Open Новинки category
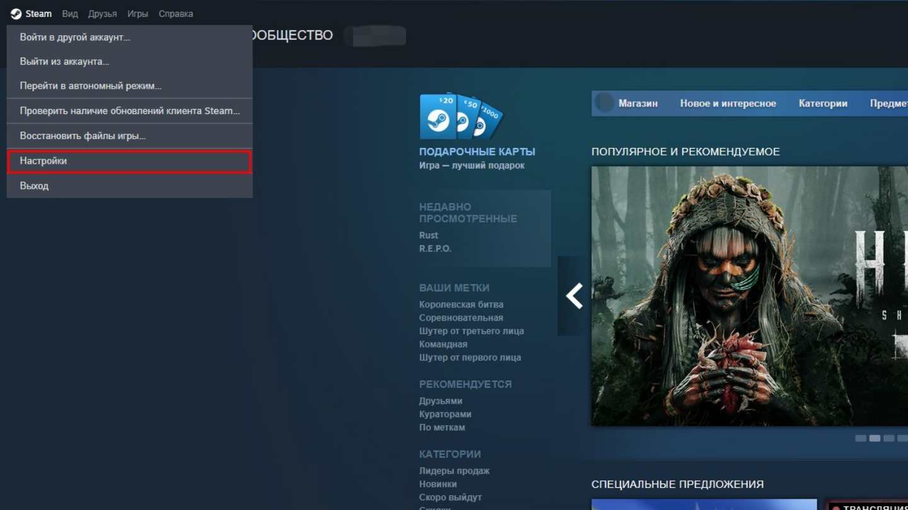 438,484
